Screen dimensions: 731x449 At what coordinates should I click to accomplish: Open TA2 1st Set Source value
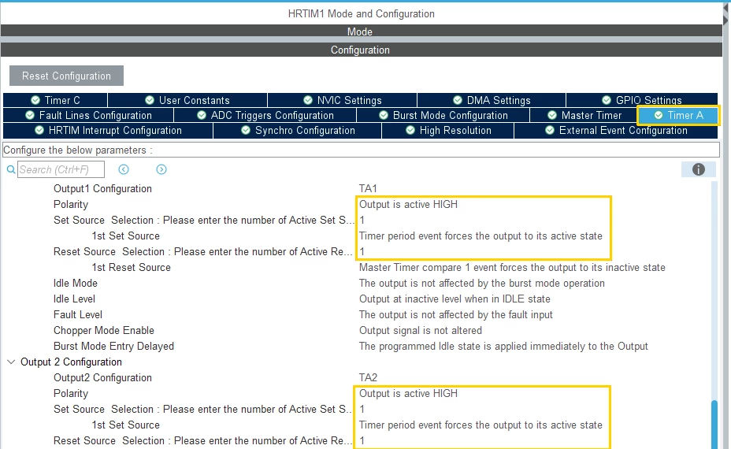coord(481,425)
